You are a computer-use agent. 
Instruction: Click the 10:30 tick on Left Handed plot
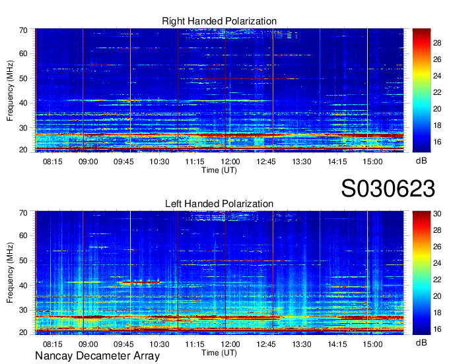click(159, 344)
